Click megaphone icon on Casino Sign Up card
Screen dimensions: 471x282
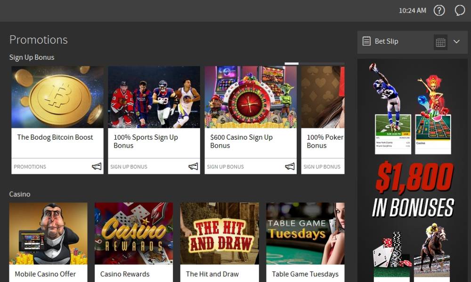(290, 166)
